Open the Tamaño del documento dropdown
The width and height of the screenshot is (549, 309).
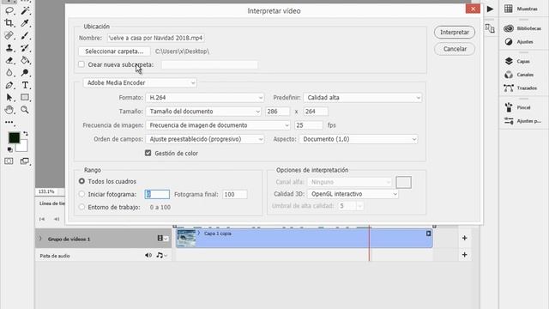(203, 112)
